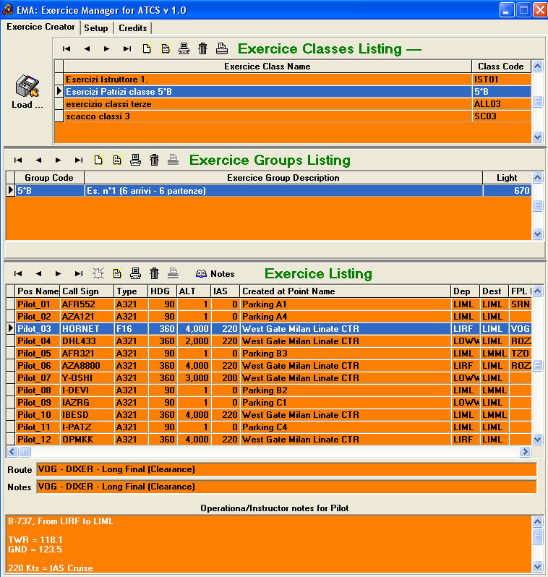The height and width of the screenshot is (577, 548).
Task: Select call sign OPMKK cell
Action: pos(87,440)
